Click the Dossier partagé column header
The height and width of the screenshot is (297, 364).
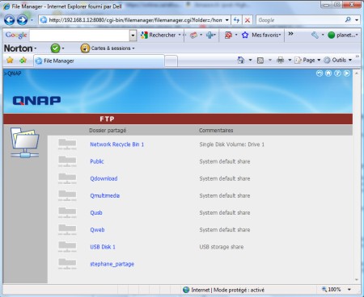pos(108,130)
